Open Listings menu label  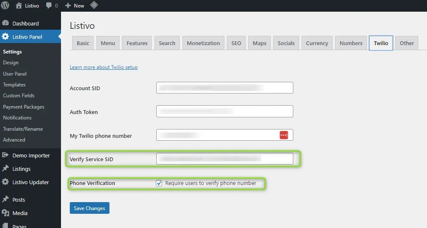[x=21, y=169]
